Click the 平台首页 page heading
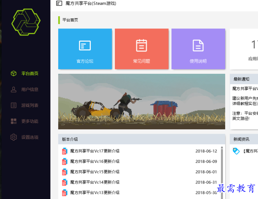258x199 pixels. pos(70,20)
